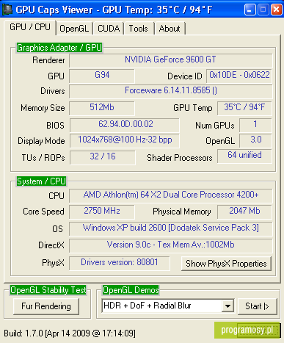Click the Renderer field NVIDIA GeForce 9600 GT
The image size is (284, 343).
(x=170, y=60)
